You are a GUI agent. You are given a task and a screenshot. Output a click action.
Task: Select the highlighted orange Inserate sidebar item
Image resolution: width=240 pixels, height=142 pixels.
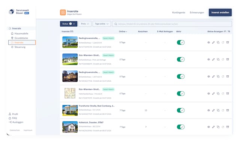point(22,42)
